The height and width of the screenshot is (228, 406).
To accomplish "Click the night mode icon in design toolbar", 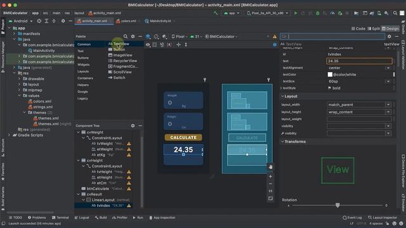I will pyautogui.click(x=164, y=37).
